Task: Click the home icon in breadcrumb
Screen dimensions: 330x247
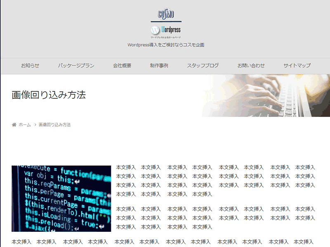Action: pyautogui.click(x=14, y=125)
